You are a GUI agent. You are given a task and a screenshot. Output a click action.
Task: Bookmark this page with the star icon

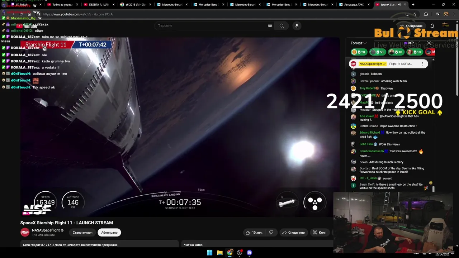415,14
